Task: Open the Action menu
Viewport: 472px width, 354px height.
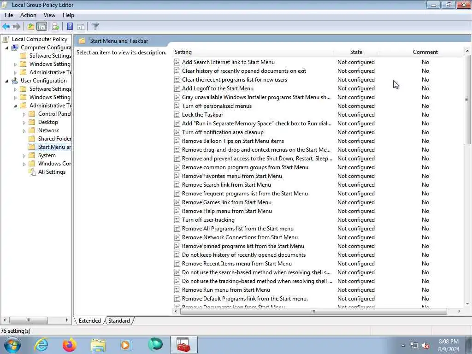Action: point(28,15)
